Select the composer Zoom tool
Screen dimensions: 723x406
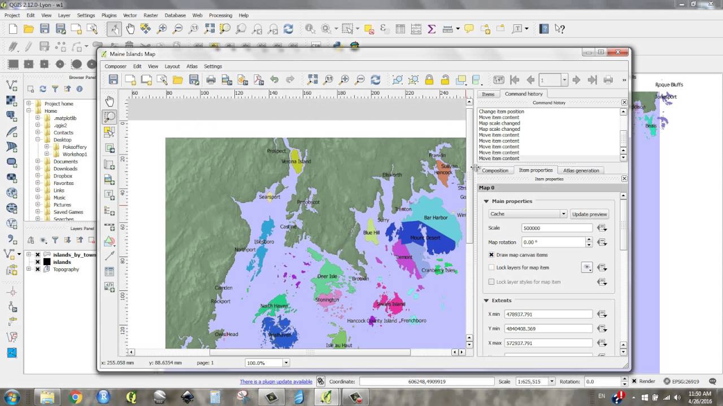(x=110, y=117)
